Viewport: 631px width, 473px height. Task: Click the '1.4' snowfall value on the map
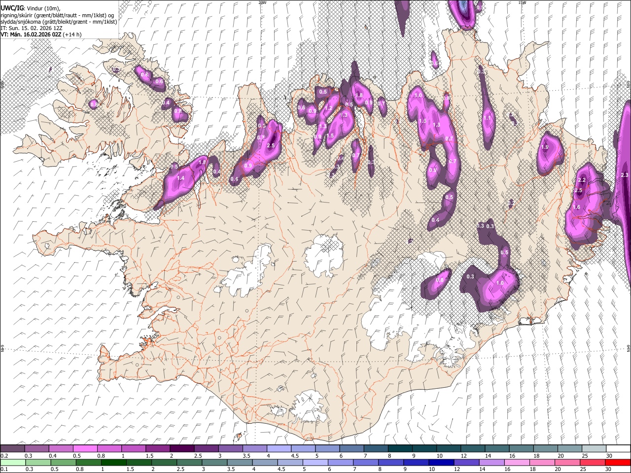pos(180,178)
